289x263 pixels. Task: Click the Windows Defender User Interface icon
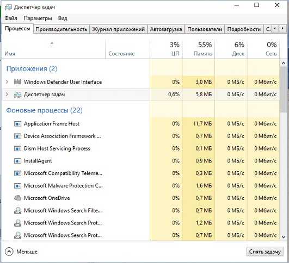17,82
